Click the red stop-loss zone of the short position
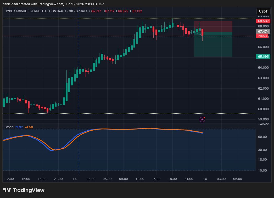Image resolution: width=274 pixels, height=198 pixels. pos(213,26)
